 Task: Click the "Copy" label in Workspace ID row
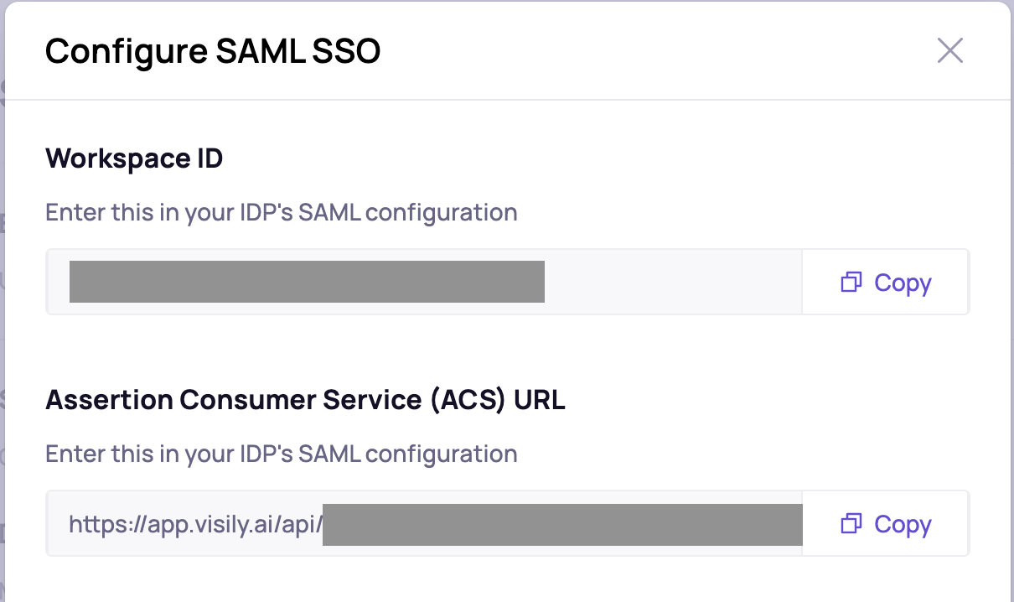(x=903, y=283)
